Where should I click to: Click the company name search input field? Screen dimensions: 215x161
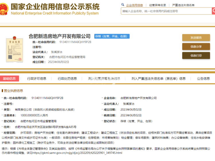(166, 11)
